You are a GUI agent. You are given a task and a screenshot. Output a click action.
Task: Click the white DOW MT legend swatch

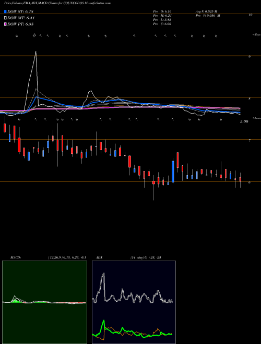(x=5, y=18)
